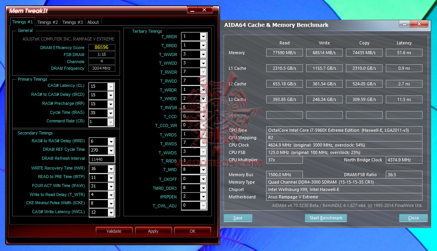Click the L2 Cache Write value 361.54 GB/s
Image resolution: width=437 pixels, height=251 pixels.
(324, 84)
